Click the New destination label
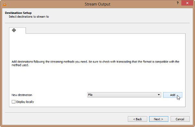 [x=22, y=95]
